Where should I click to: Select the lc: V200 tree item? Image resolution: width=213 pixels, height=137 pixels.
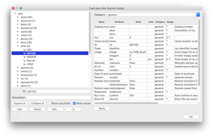[x=28, y=64]
